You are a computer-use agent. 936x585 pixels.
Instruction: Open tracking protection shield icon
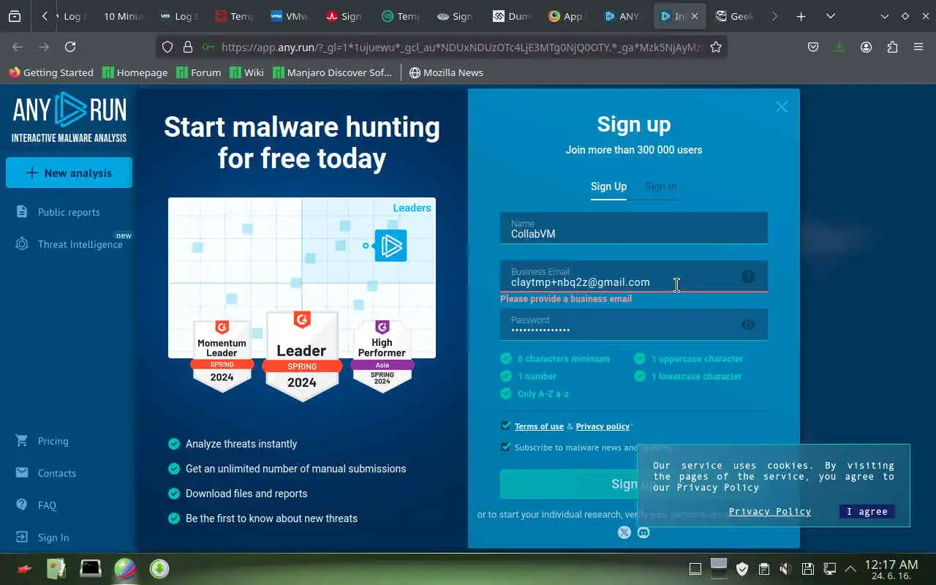click(x=167, y=47)
